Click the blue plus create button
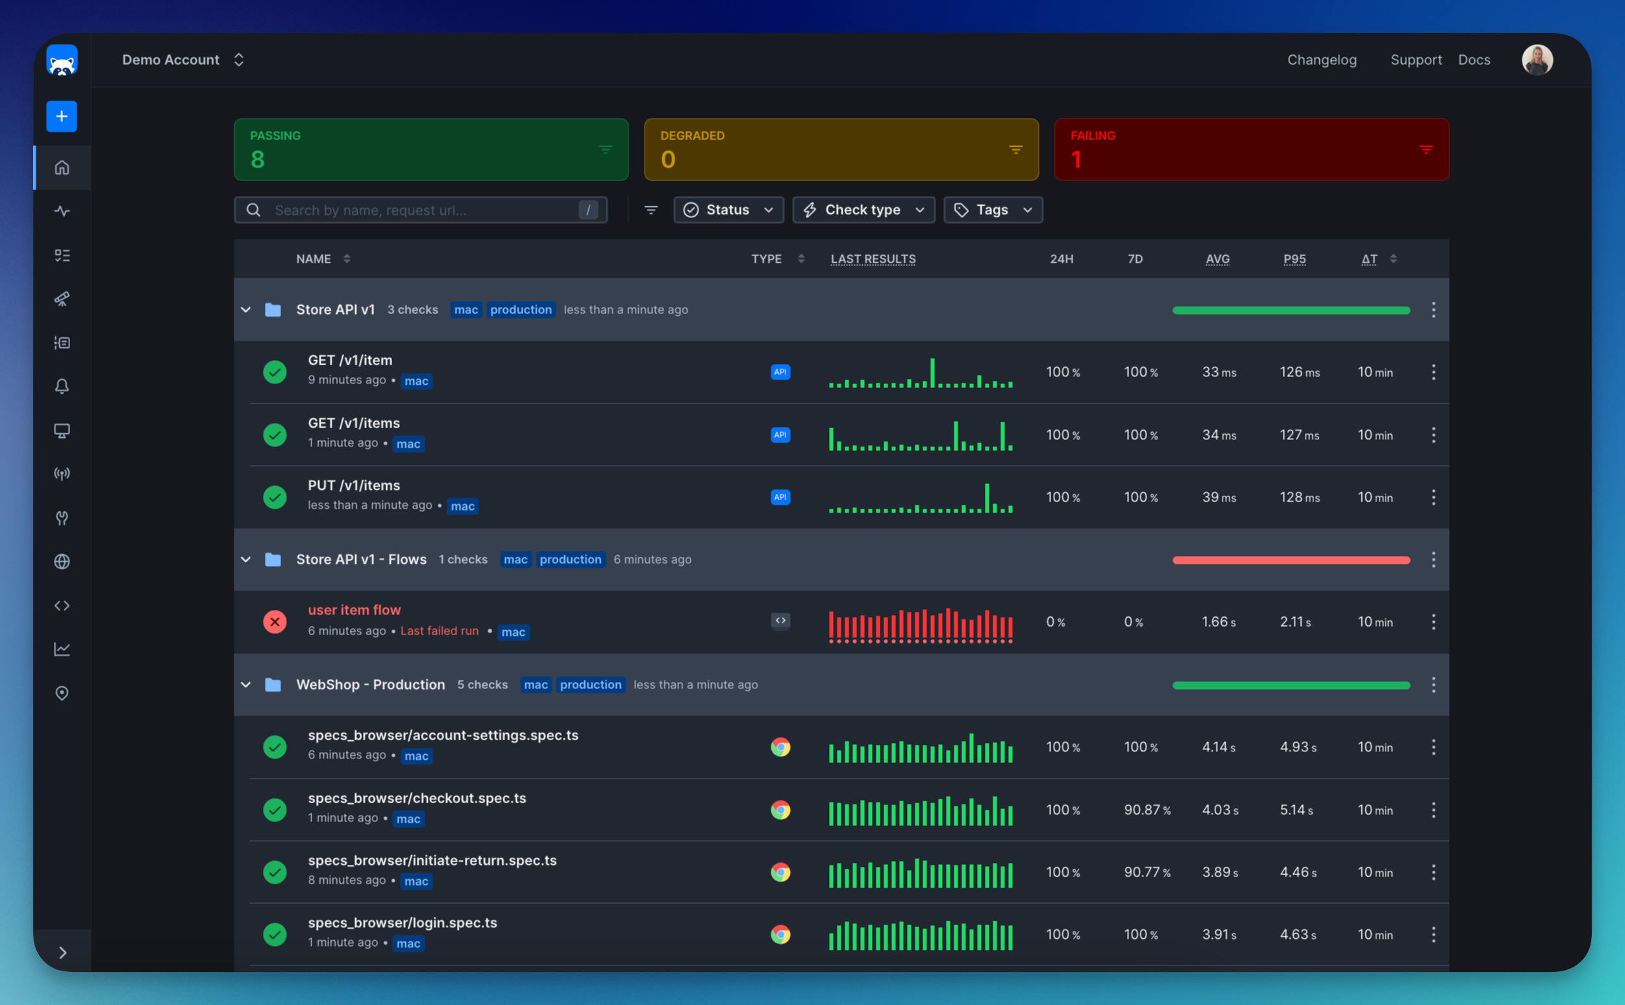Screen dimensions: 1625x1005 (x=61, y=116)
